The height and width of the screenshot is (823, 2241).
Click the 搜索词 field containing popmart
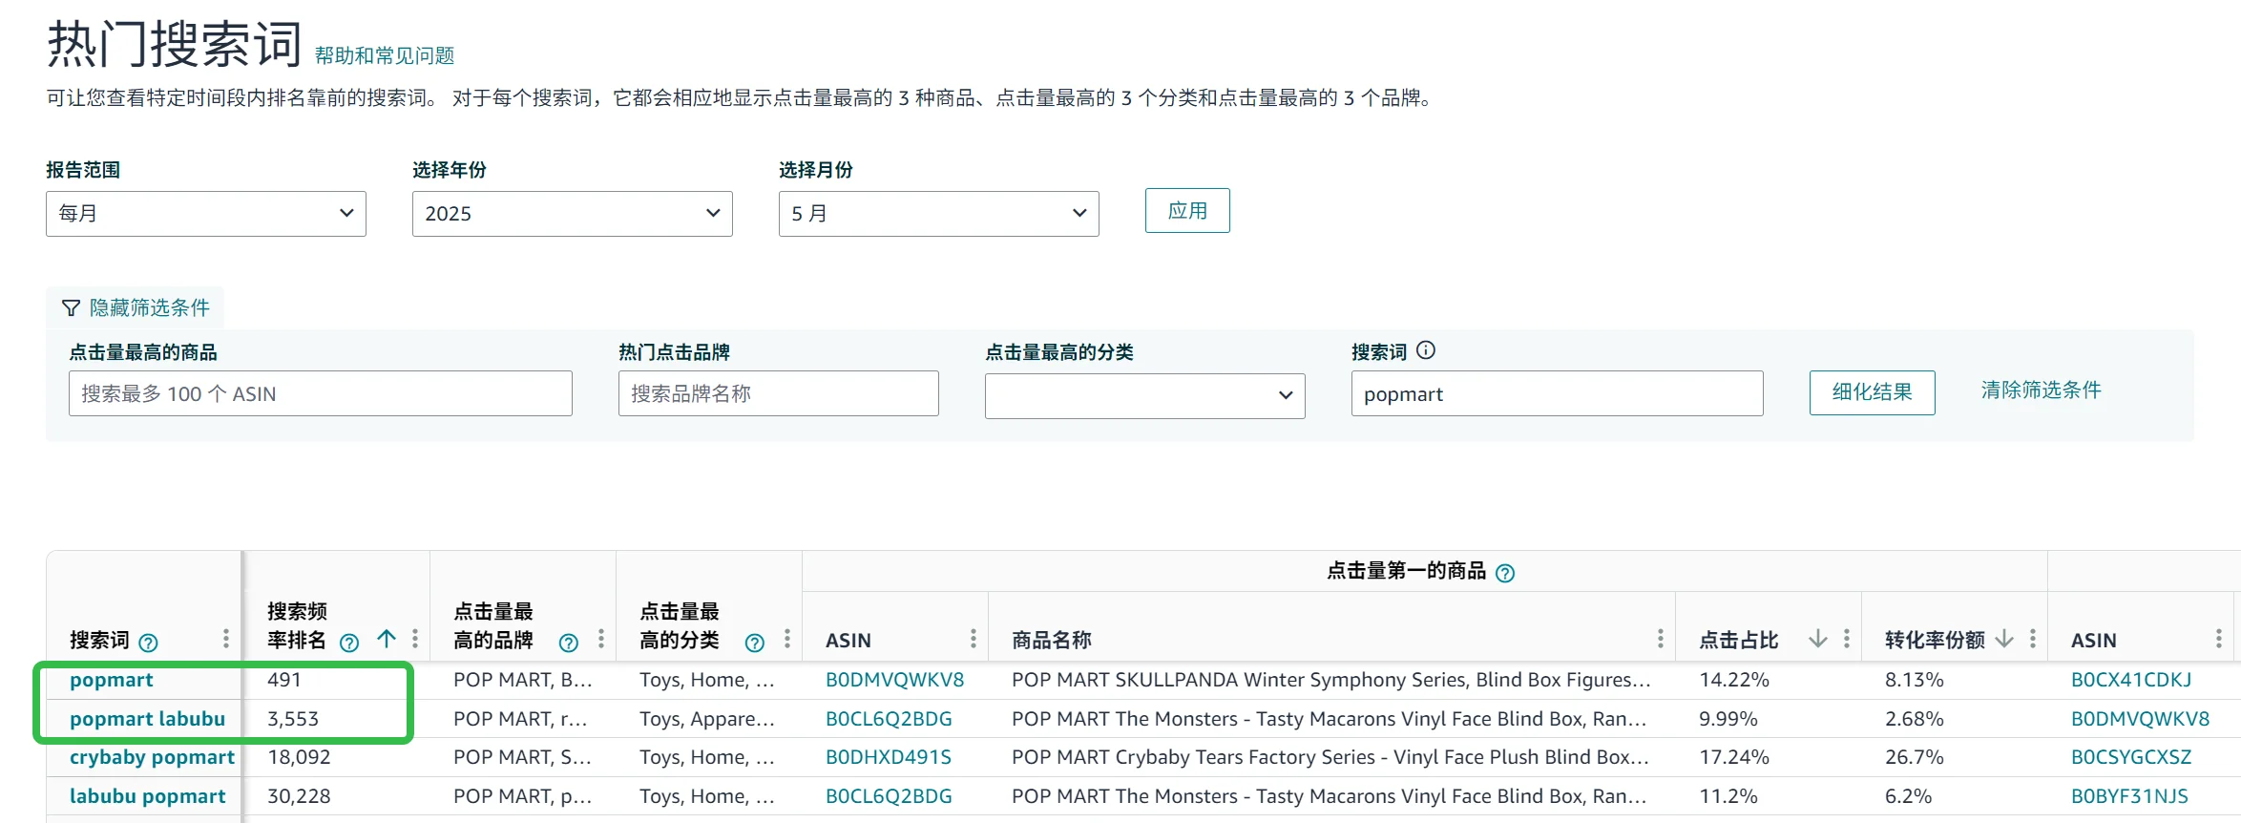1558,393
